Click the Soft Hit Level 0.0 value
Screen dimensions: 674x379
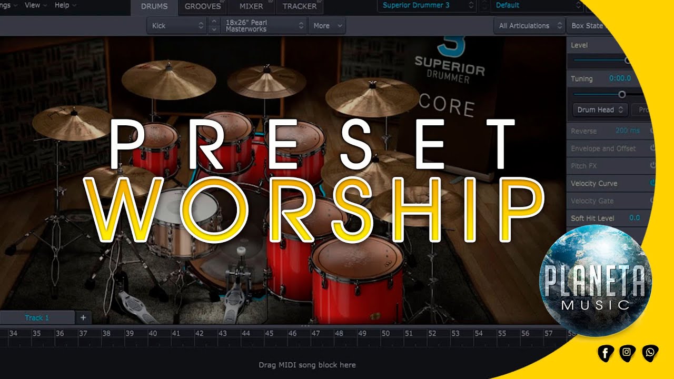[x=635, y=217]
